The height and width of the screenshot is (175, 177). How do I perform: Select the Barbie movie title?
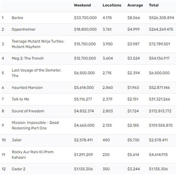coord(18,18)
